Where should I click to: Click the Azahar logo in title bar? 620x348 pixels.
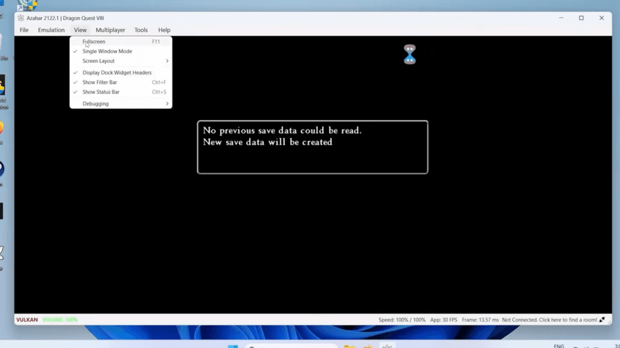point(21,18)
